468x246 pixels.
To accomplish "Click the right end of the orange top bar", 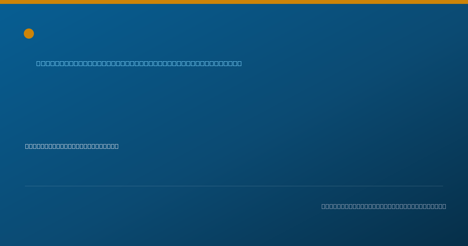I will tap(466, 2).
